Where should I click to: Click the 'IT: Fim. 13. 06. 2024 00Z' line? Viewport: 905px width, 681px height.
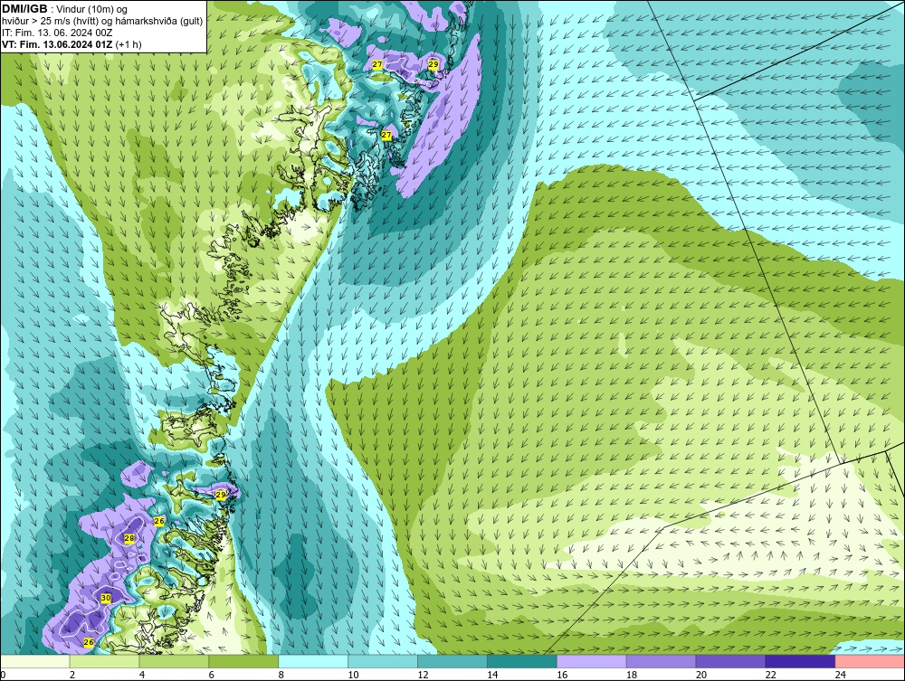(x=57, y=33)
